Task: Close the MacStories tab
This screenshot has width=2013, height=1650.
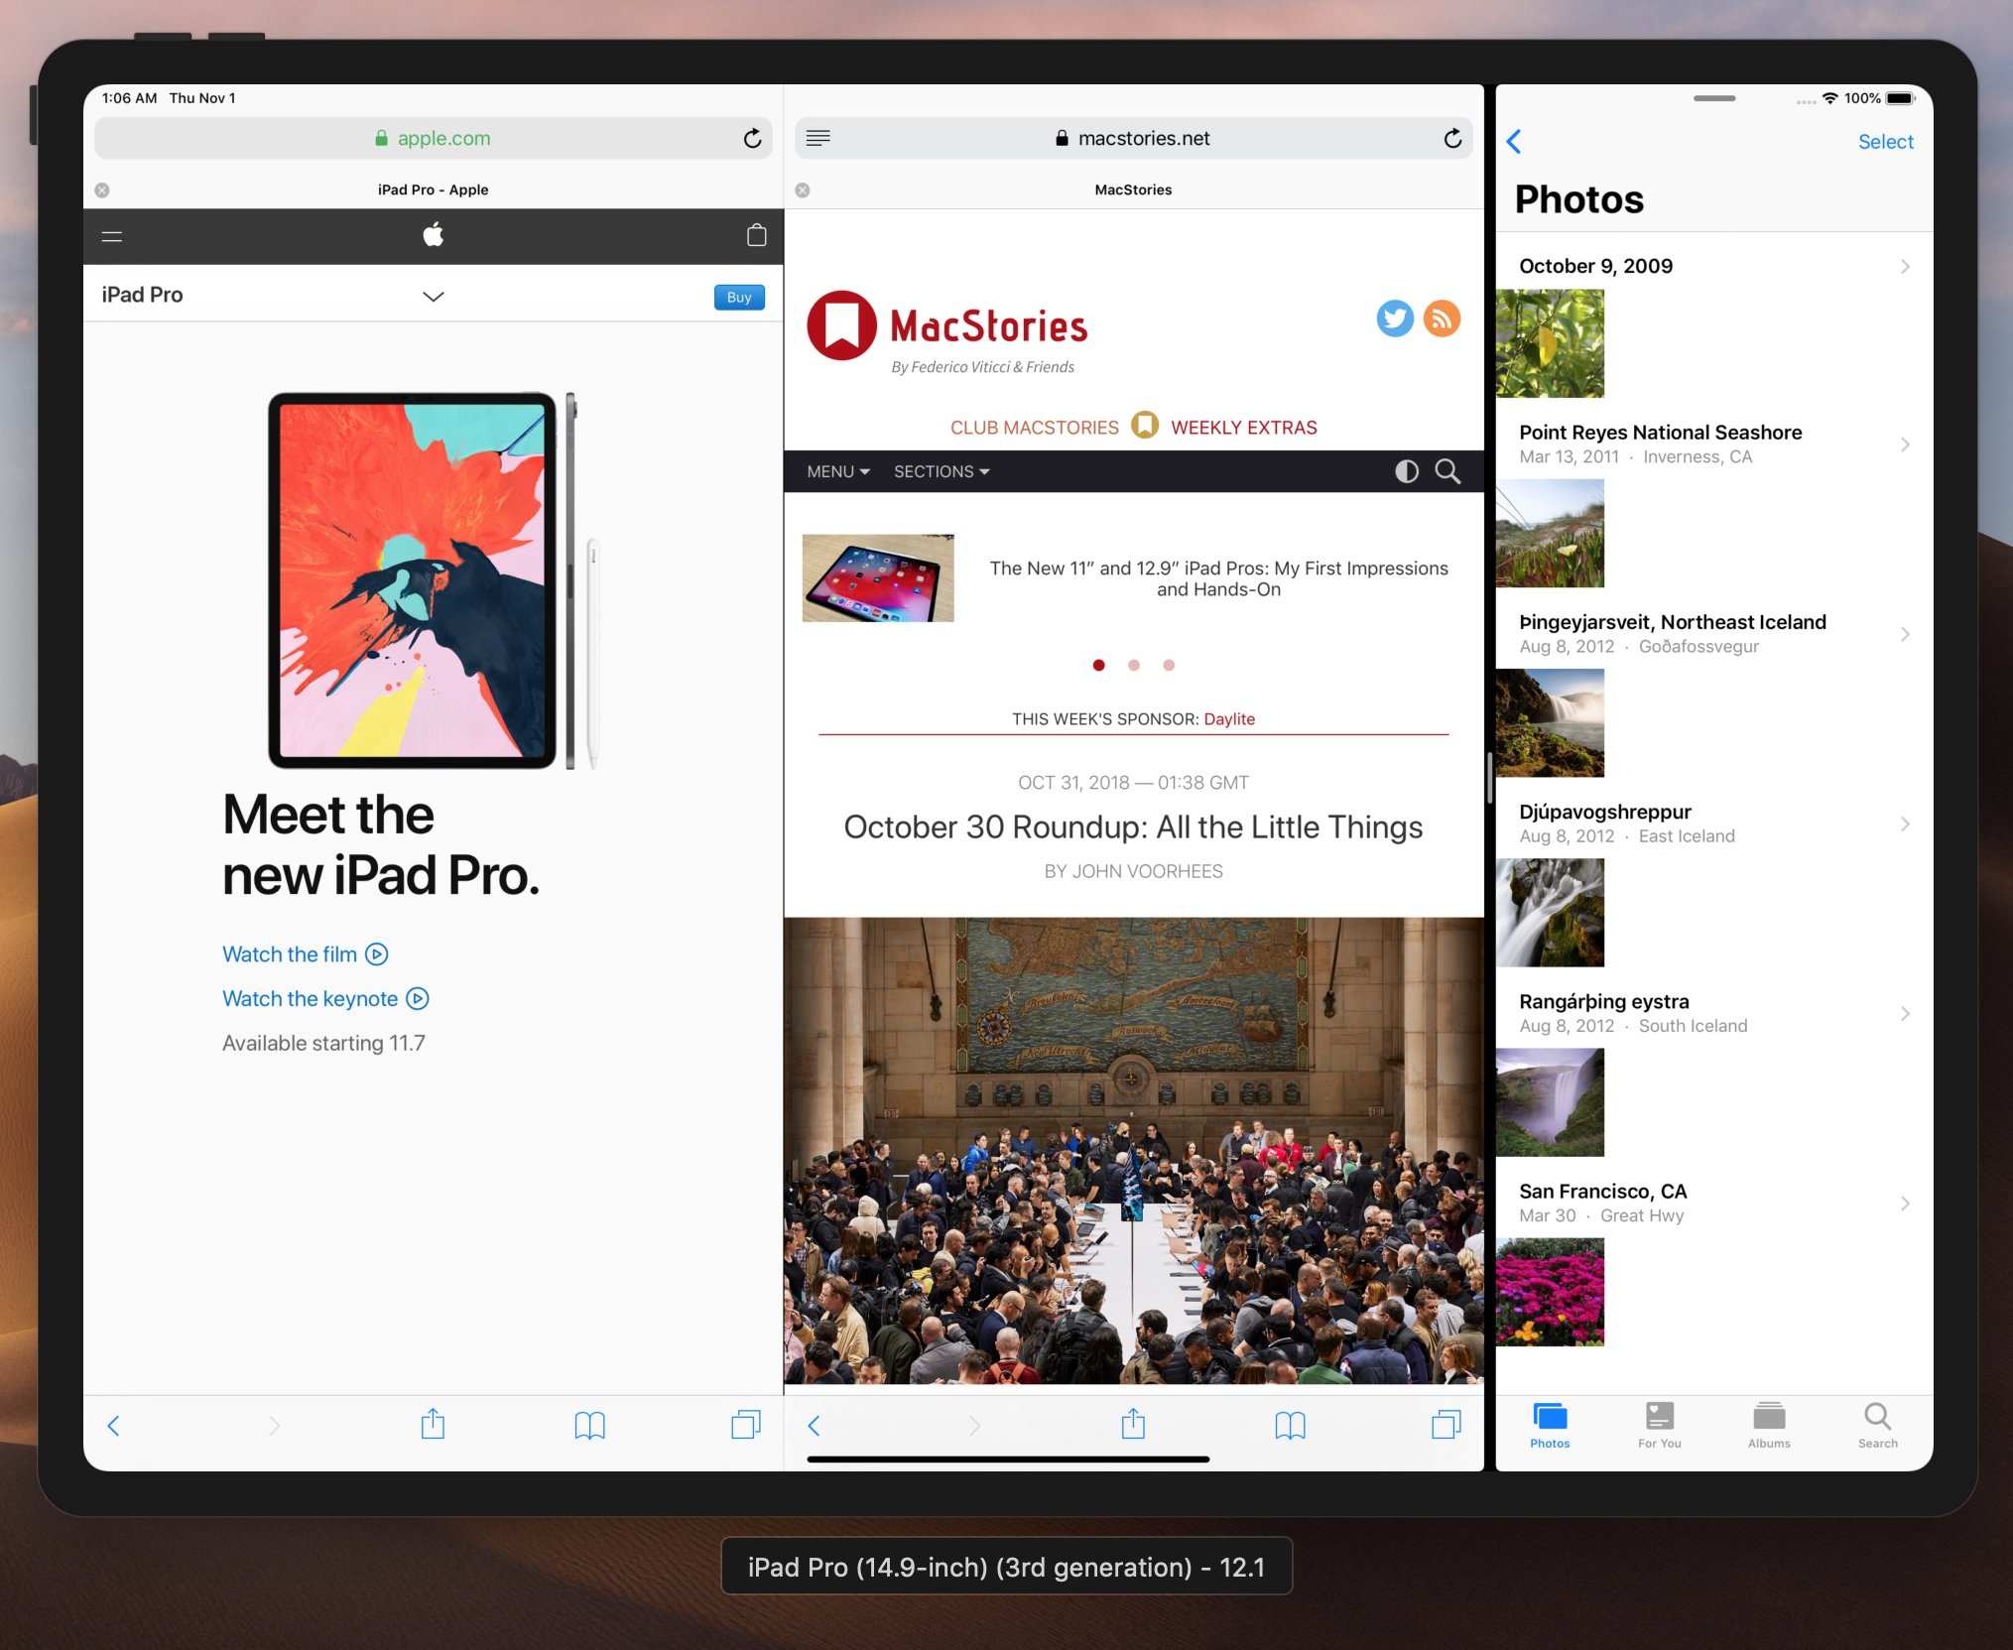Action: (x=803, y=190)
